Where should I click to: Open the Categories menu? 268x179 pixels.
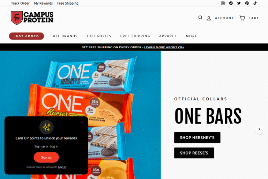coord(99,36)
